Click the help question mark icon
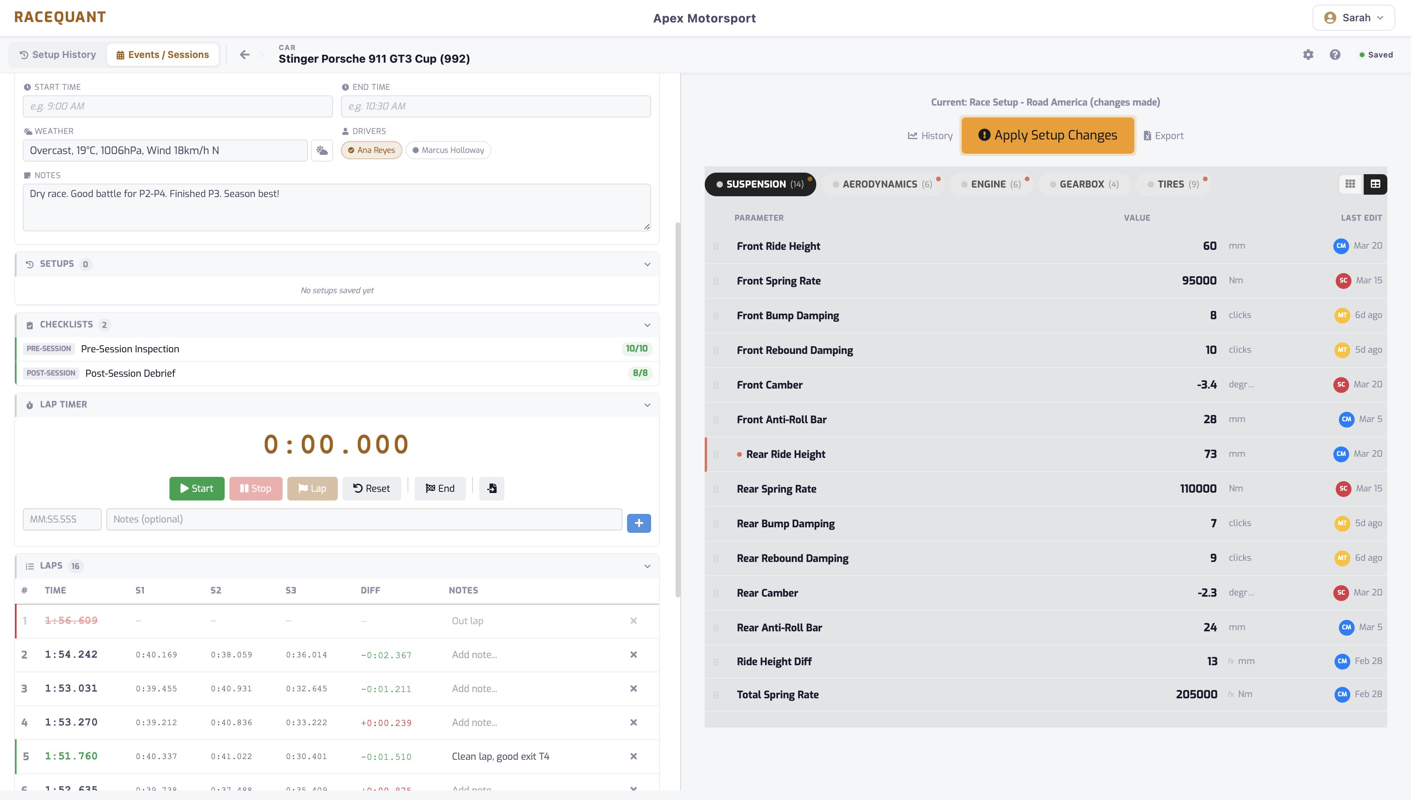The height and width of the screenshot is (800, 1411). 1335,54
